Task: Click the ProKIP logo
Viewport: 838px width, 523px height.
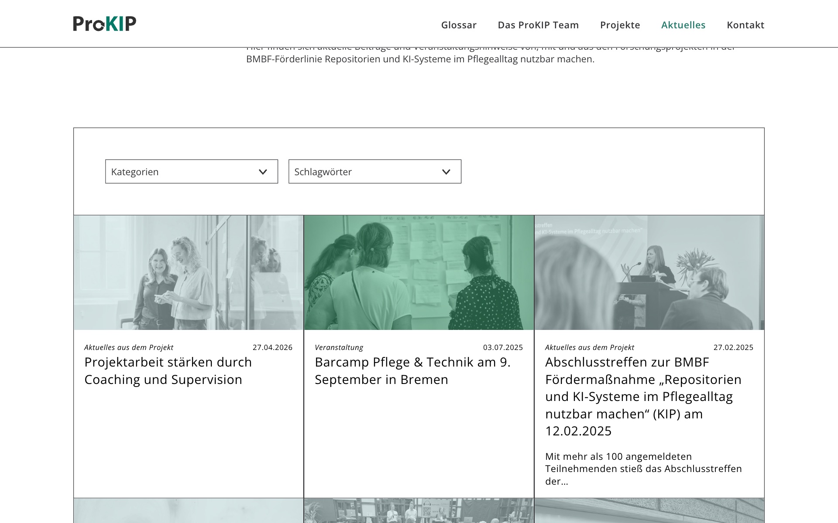Action: pos(104,24)
